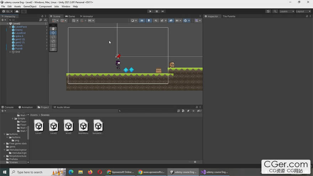This screenshot has width=313, height=176.
Task: Open the Animation tab
Action: coord(26,107)
